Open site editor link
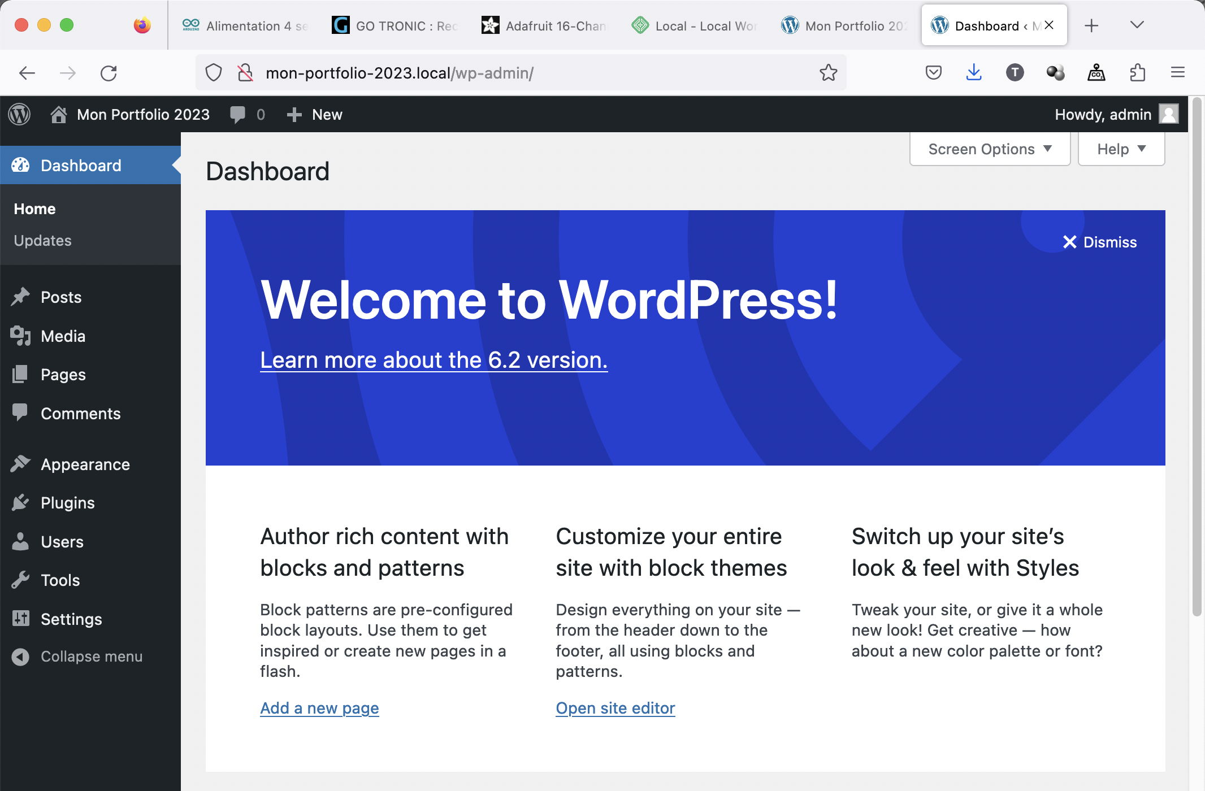The height and width of the screenshot is (791, 1205). pyautogui.click(x=615, y=708)
